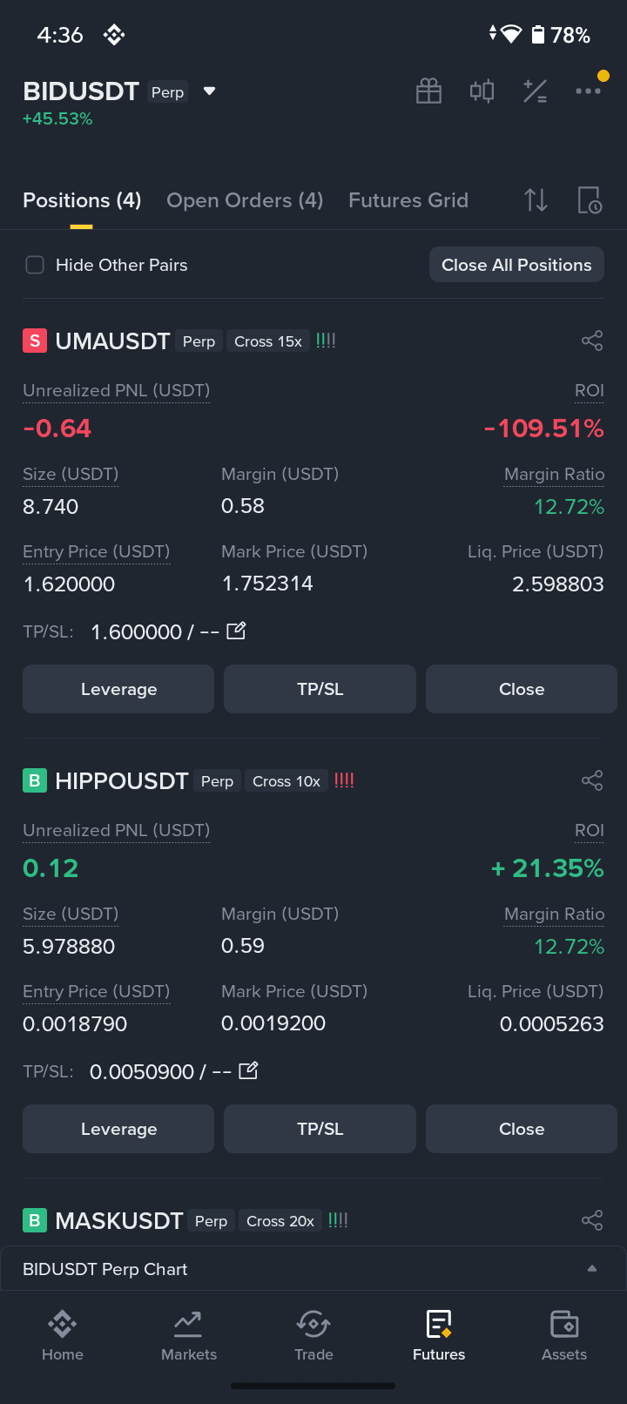The height and width of the screenshot is (1404, 627).
Task: Tap the HIPPOUSDT ROI label
Action: 590,830
